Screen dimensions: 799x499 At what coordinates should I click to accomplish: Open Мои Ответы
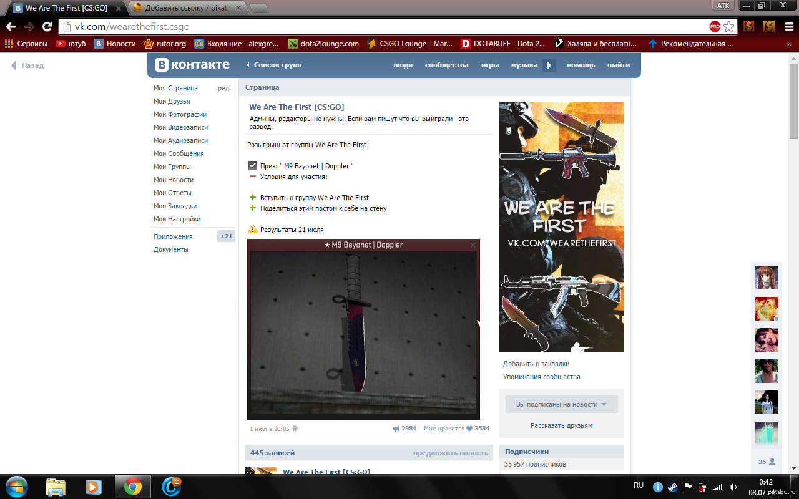[x=172, y=193]
